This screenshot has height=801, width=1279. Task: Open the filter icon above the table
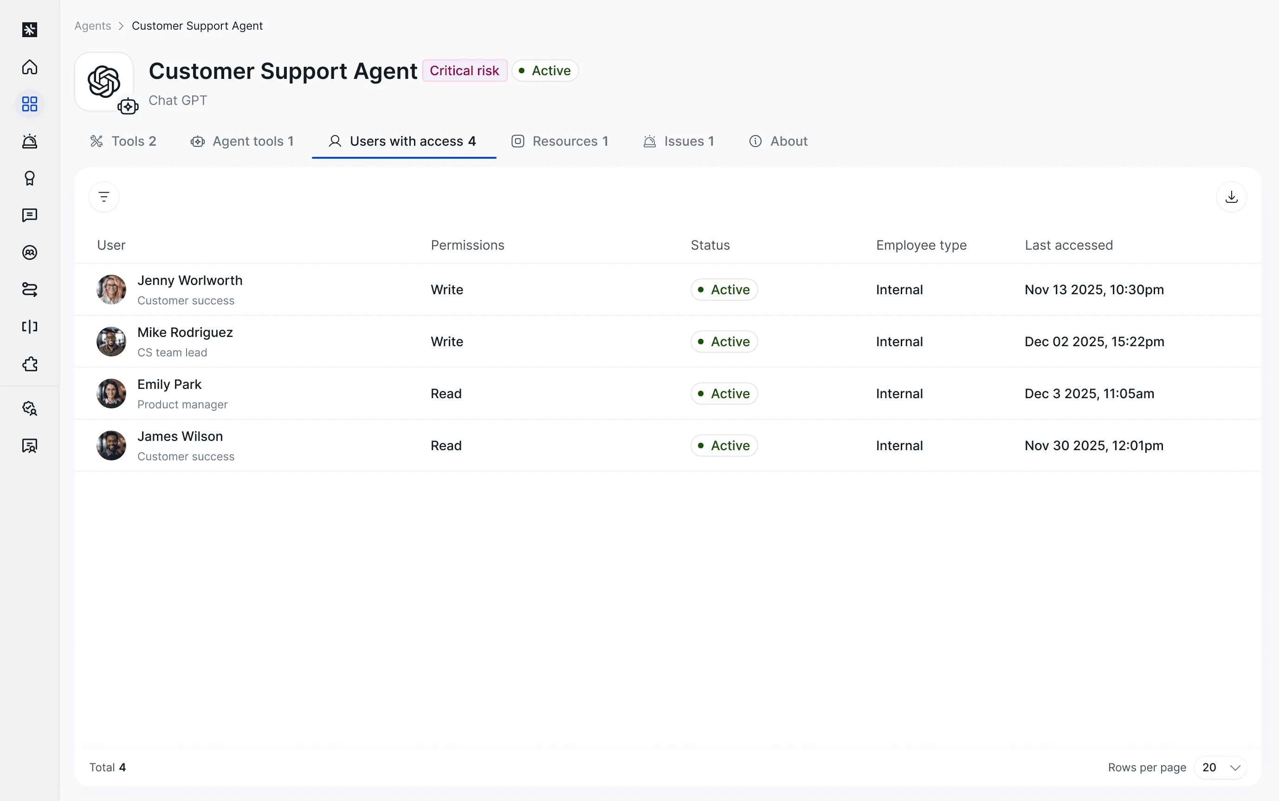click(104, 197)
